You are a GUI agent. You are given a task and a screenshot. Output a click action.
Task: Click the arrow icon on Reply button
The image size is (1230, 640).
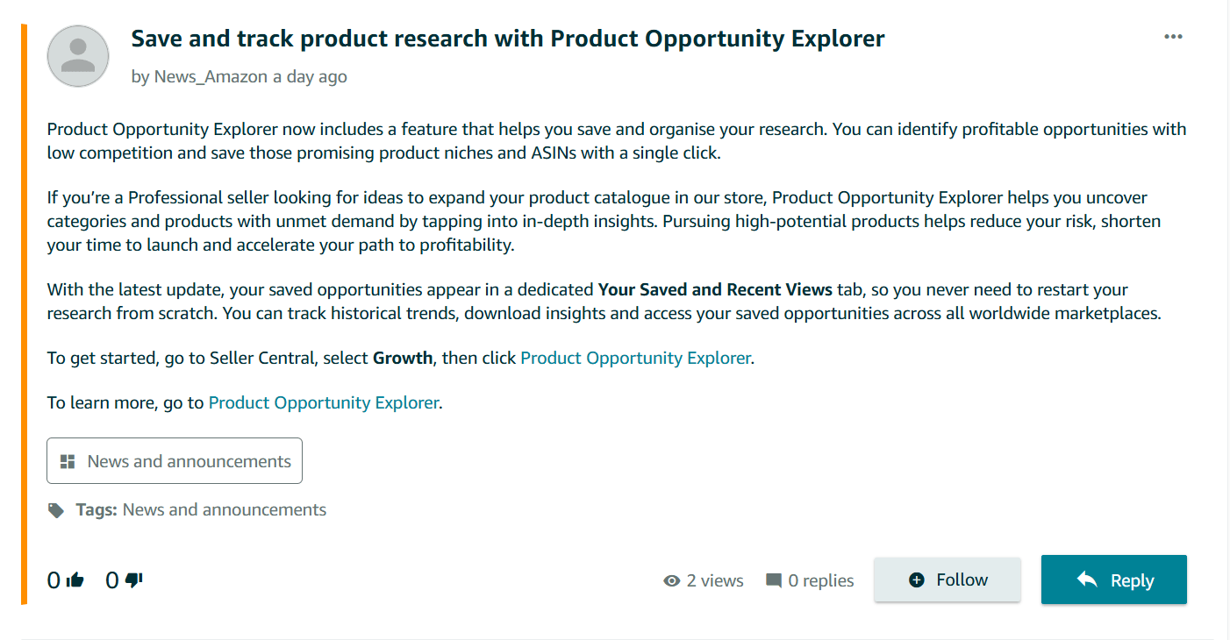click(1087, 580)
